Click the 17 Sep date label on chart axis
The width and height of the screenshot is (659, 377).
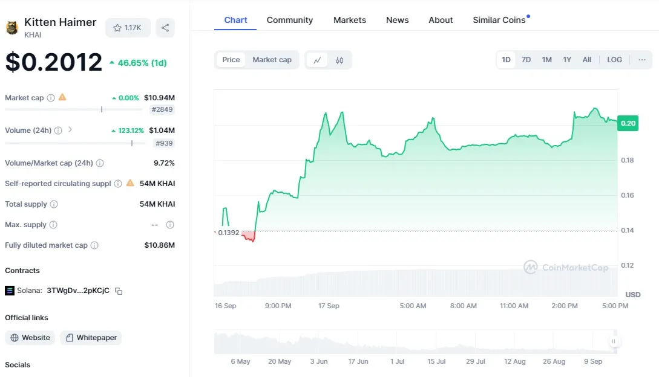click(x=329, y=306)
